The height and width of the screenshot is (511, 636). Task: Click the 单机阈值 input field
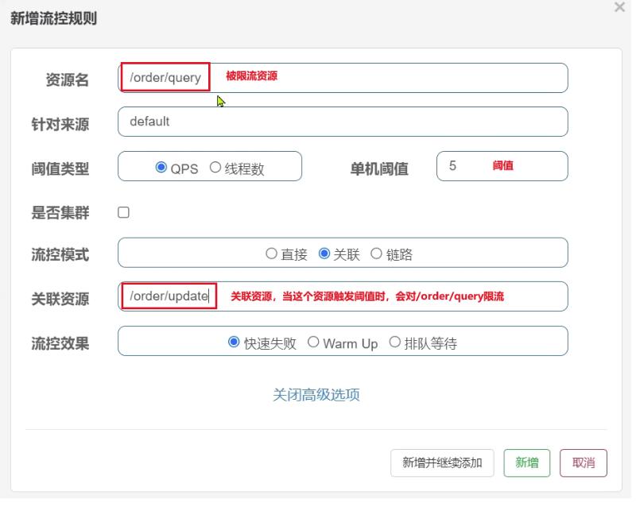pos(502,166)
